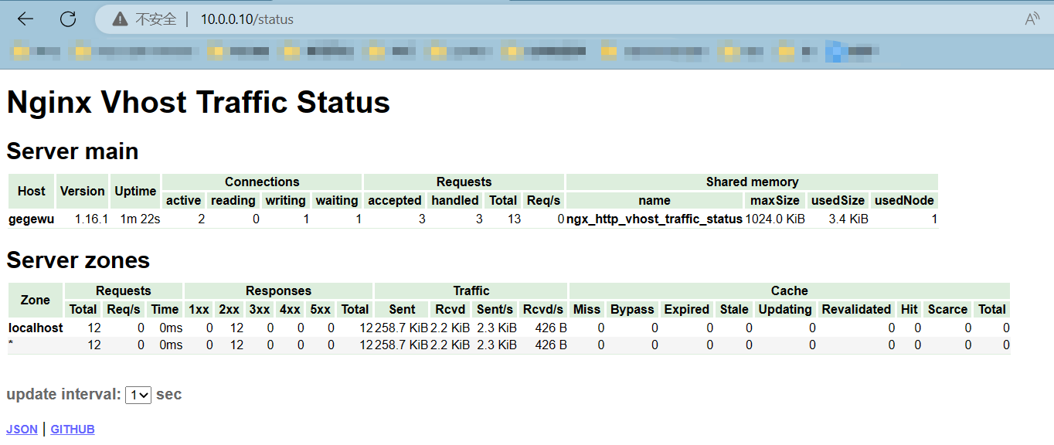Image resolution: width=1054 pixels, height=445 pixels.
Task: Click the gegewu host name cell
Action: [x=31, y=219]
